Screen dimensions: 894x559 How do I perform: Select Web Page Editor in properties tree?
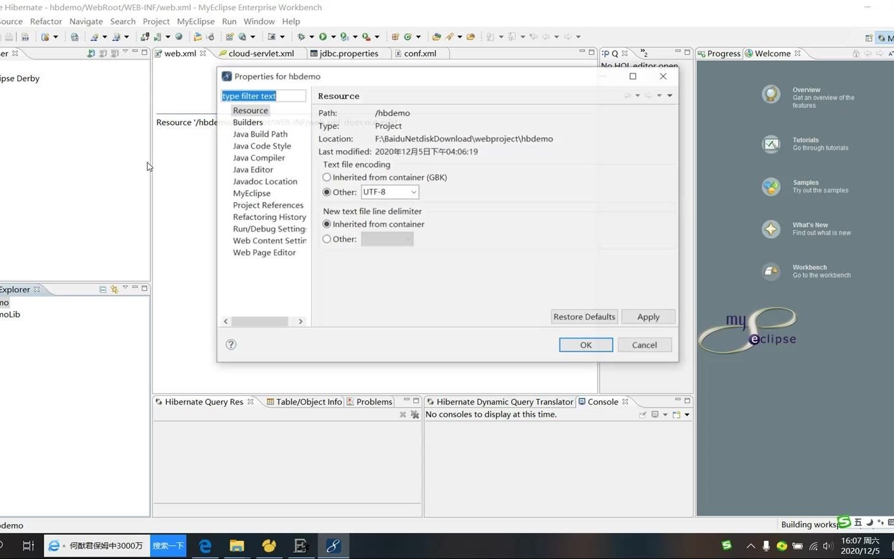pos(264,252)
